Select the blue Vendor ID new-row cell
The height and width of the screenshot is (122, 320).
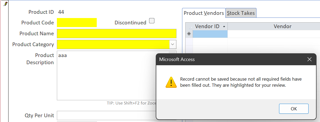[210, 34]
